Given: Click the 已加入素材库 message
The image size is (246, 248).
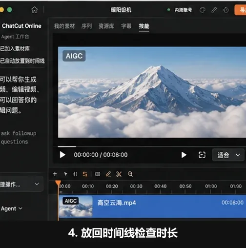Looking at the screenshot, I should pos(15,48).
